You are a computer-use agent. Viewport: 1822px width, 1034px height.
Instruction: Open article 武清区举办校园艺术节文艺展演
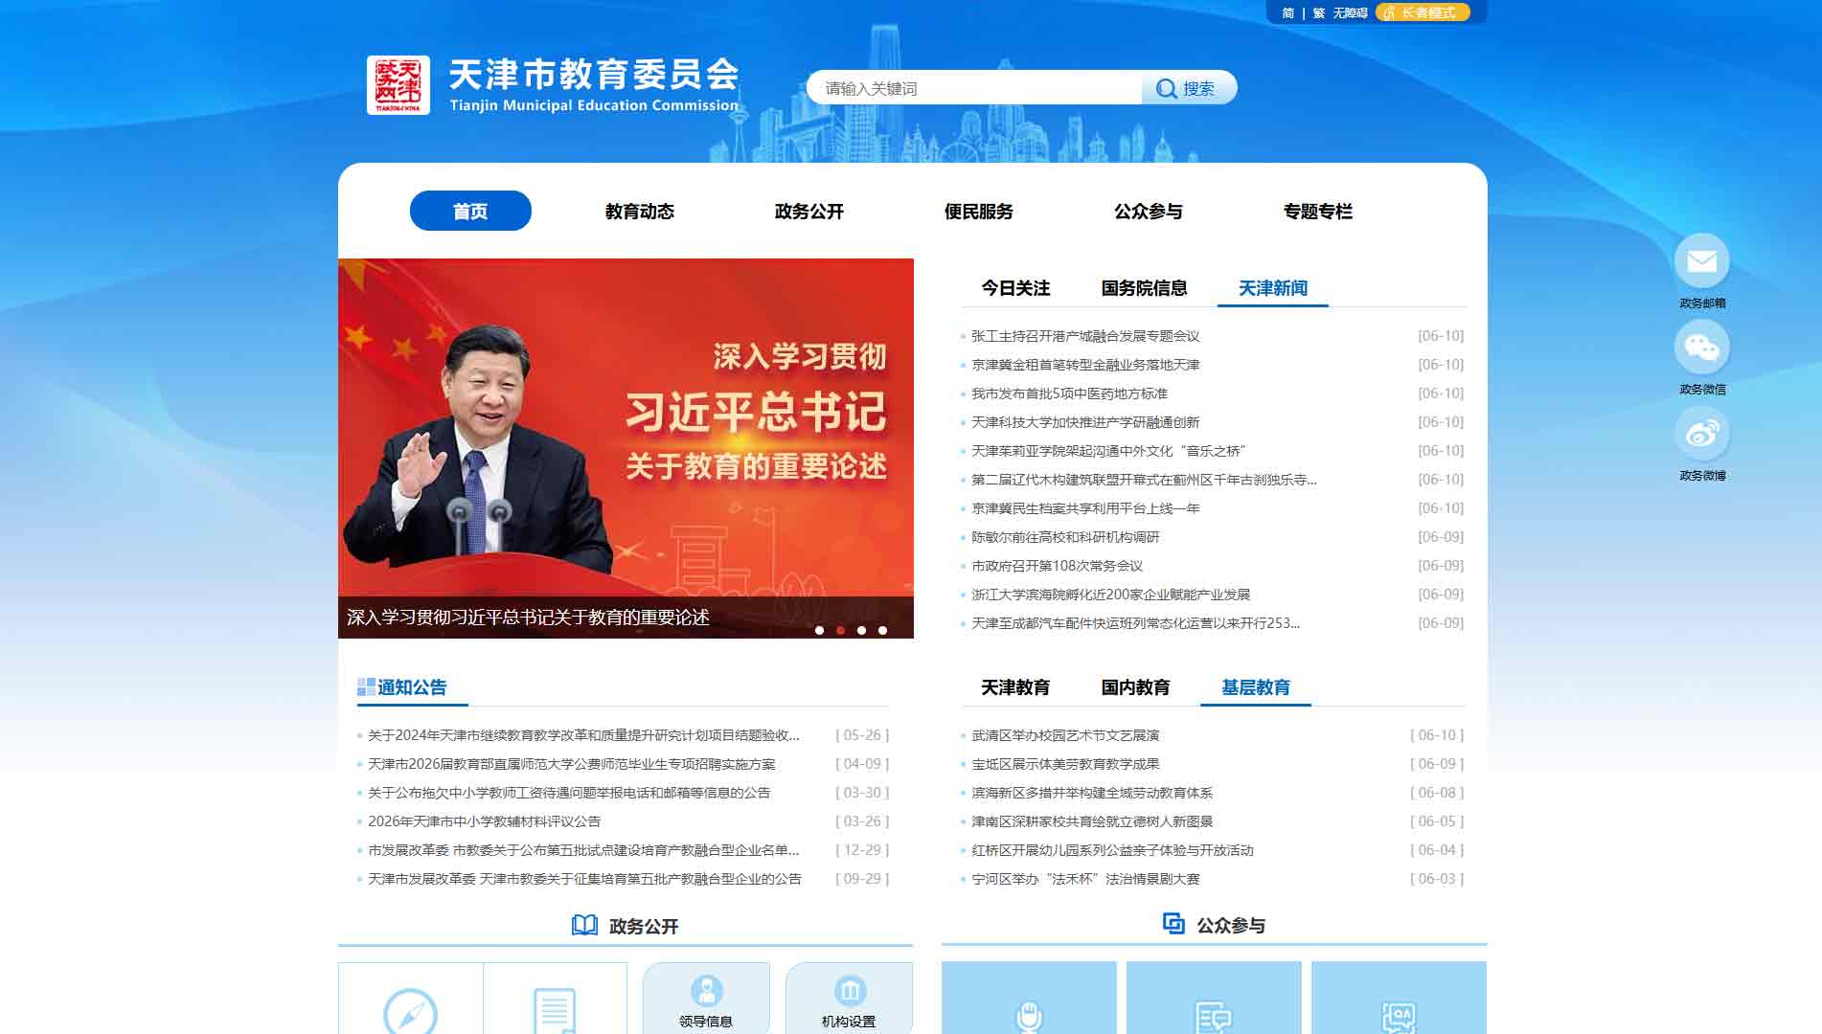pos(1065,735)
